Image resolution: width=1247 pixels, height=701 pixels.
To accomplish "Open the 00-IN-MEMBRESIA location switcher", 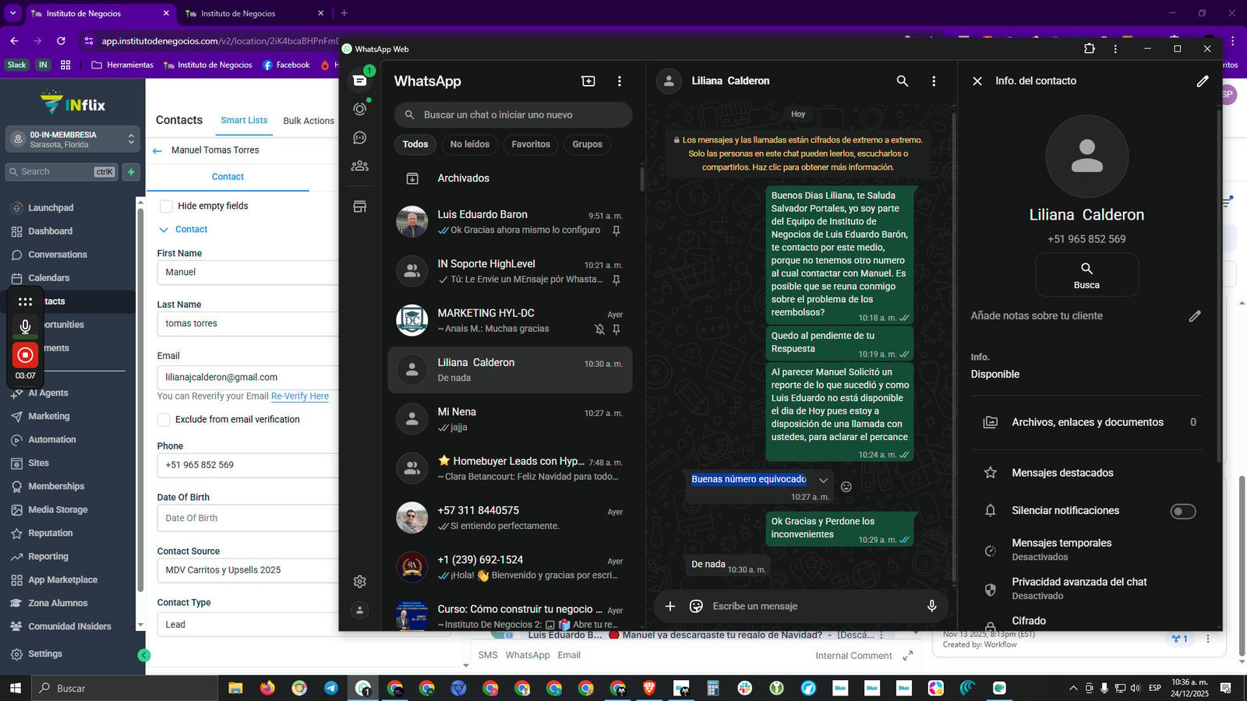I will click(x=72, y=139).
